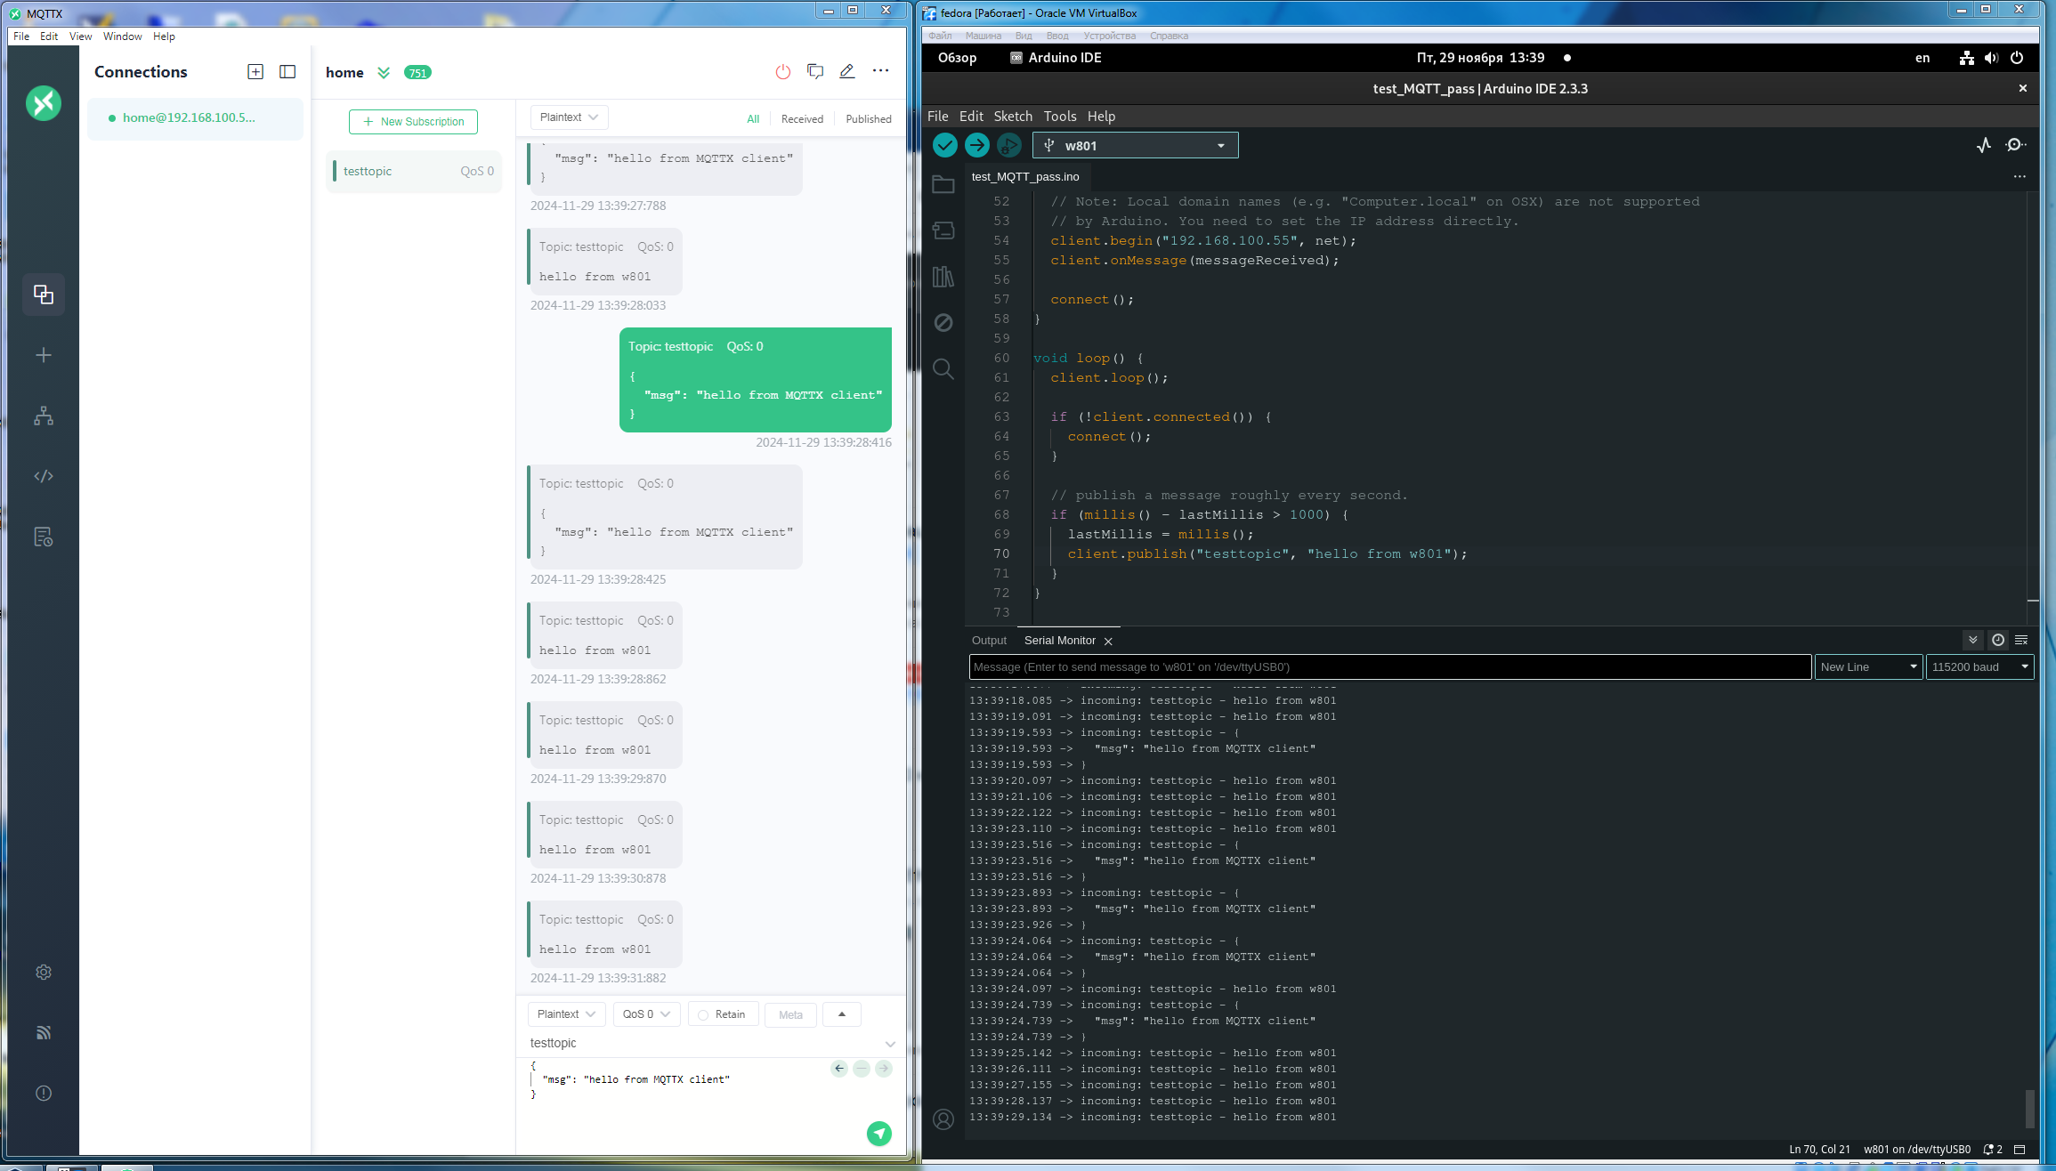The image size is (2056, 1171).
Task: Go to next payload with right arrow
Action: coord(883,1068)
